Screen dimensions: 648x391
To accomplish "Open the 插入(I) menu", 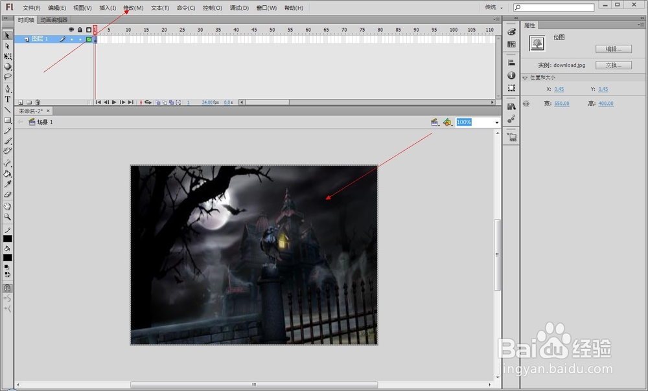I will pyautogui.click(x=108, y=8).
